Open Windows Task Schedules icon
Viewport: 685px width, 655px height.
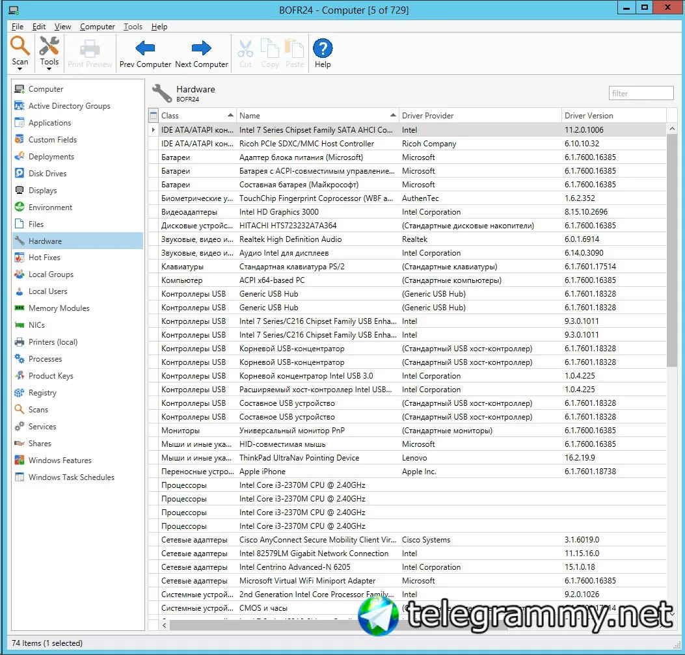(x=20, y=477)
